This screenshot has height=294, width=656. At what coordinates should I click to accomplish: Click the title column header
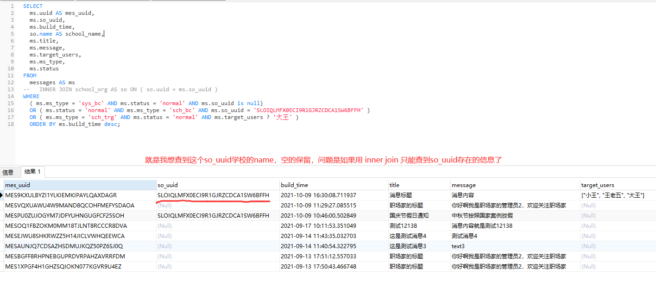point(419,185)
